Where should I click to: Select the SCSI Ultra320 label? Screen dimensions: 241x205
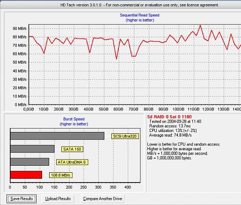coord(125,136)
